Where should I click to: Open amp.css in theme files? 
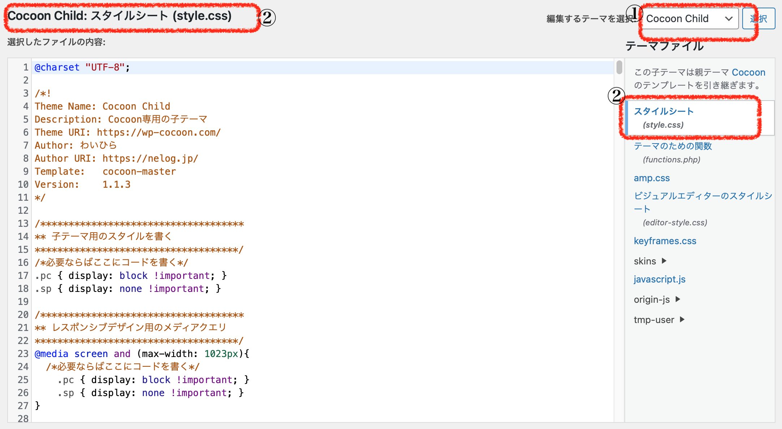click(652, 178)
